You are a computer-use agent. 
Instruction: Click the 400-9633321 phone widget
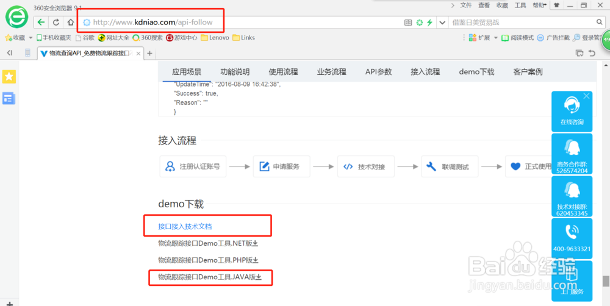coord(572,238)
